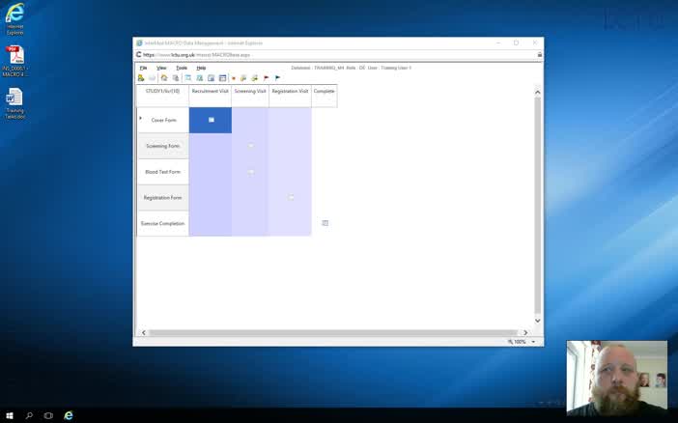Open the Tools menu

(182, 68)
